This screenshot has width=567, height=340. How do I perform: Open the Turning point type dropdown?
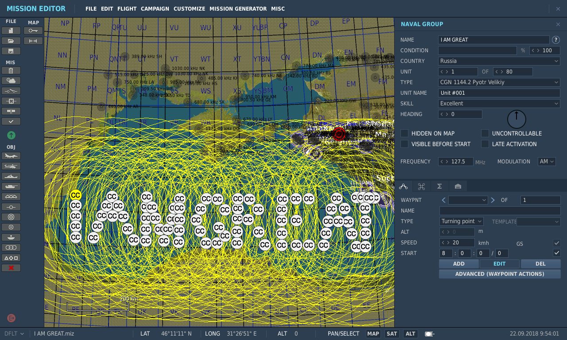point(461,221)
